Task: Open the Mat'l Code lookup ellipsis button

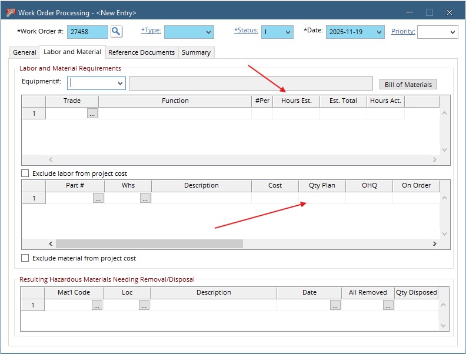Action: point(97,305)
